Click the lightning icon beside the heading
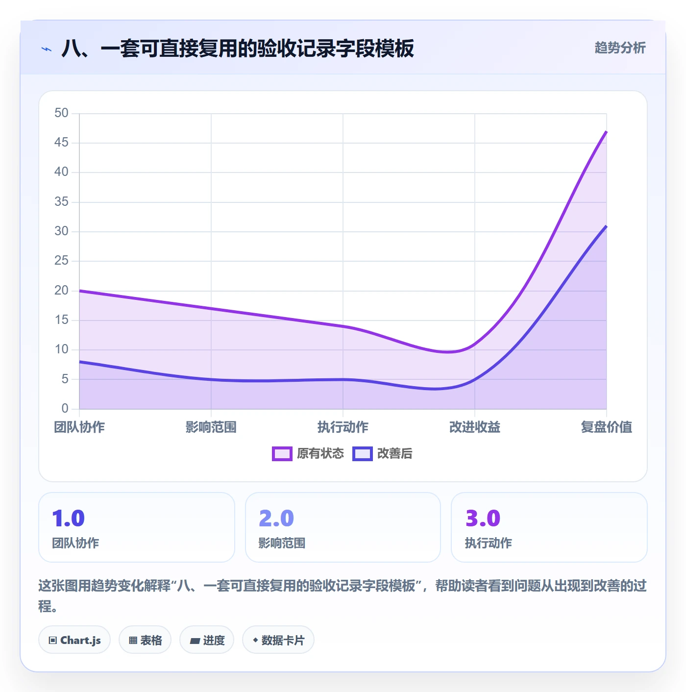Viewport: 686px width, 692px height. click(47, 49)
